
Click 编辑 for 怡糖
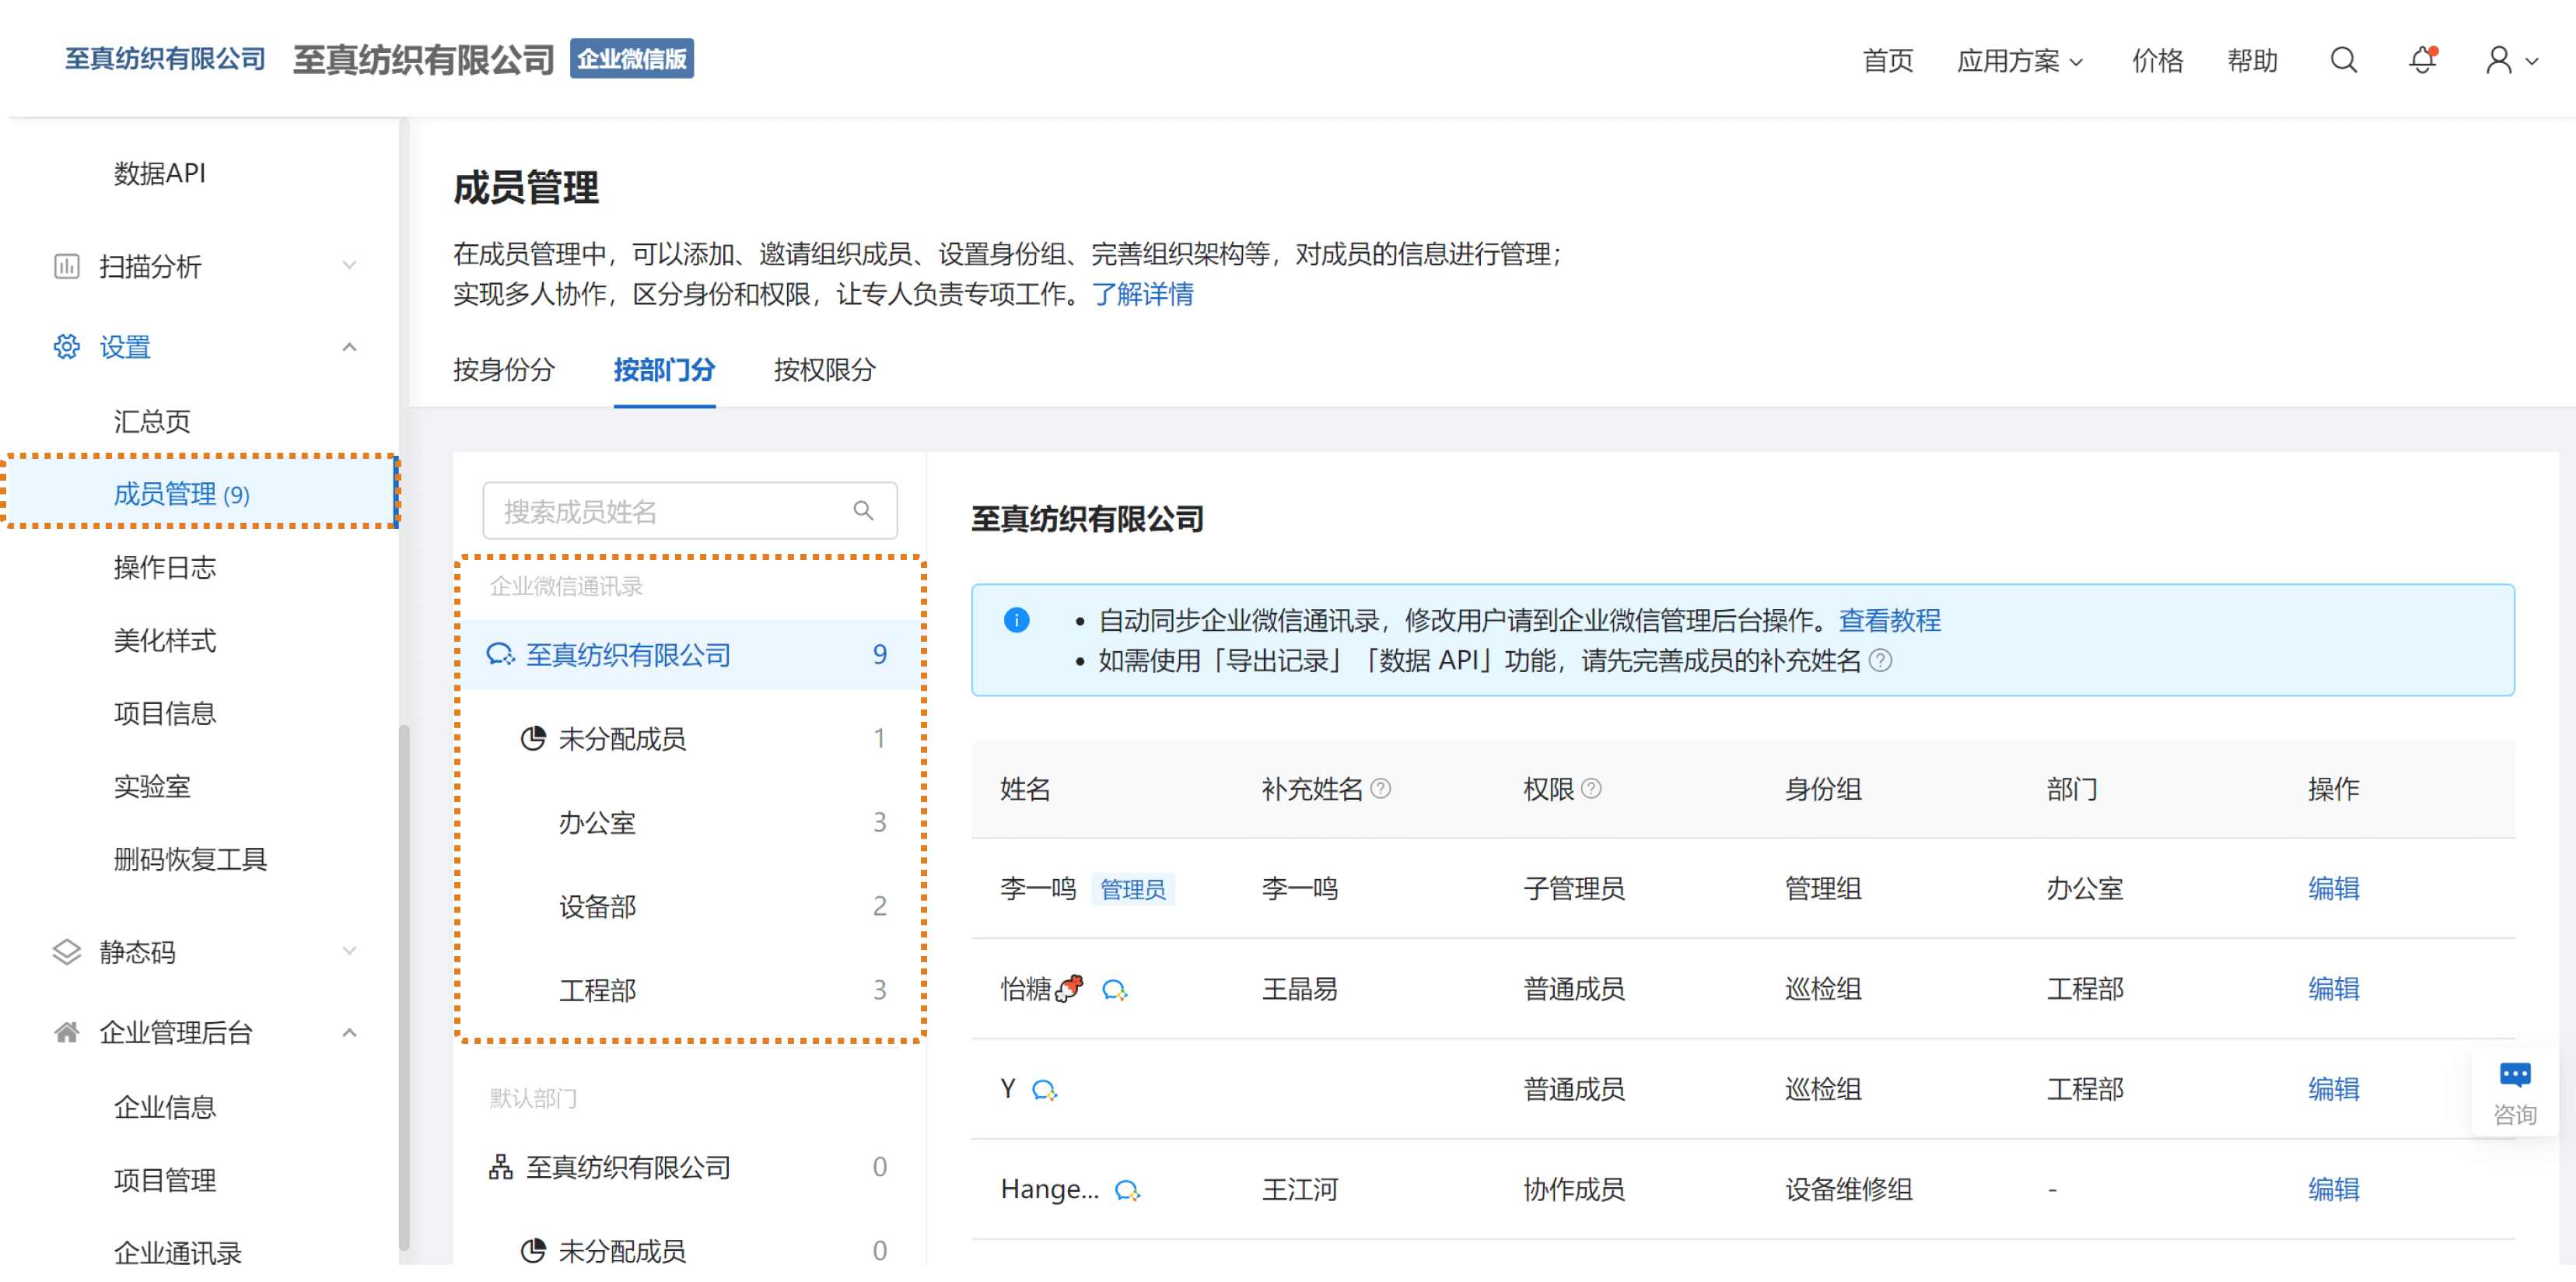(x=2333, y=988)
